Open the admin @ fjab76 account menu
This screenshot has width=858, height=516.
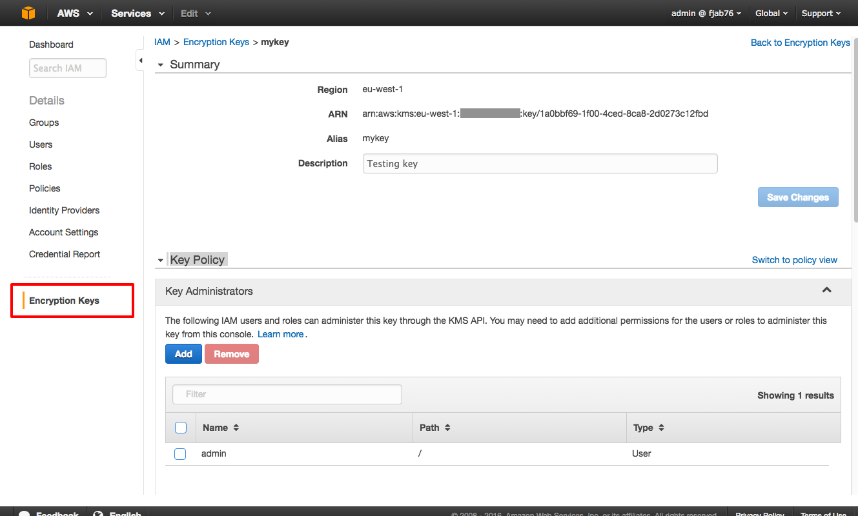(706, 13)
